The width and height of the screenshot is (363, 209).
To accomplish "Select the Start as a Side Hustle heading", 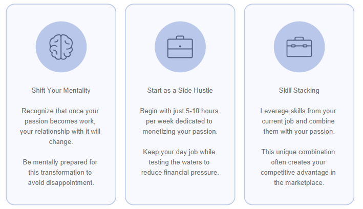I will coord(180,91).
